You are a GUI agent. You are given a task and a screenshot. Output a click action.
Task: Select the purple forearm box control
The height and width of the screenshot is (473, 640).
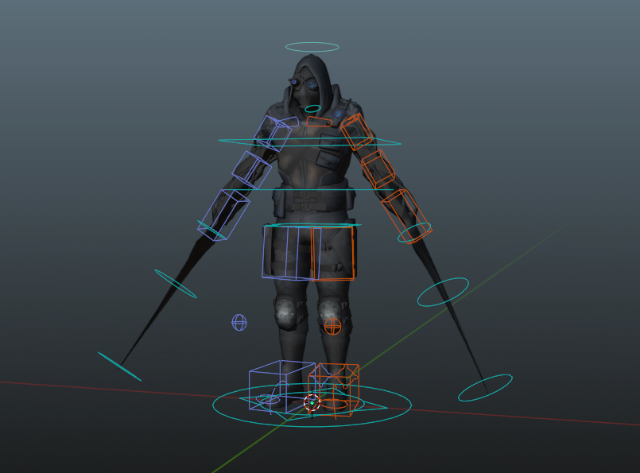coord(223,215)
